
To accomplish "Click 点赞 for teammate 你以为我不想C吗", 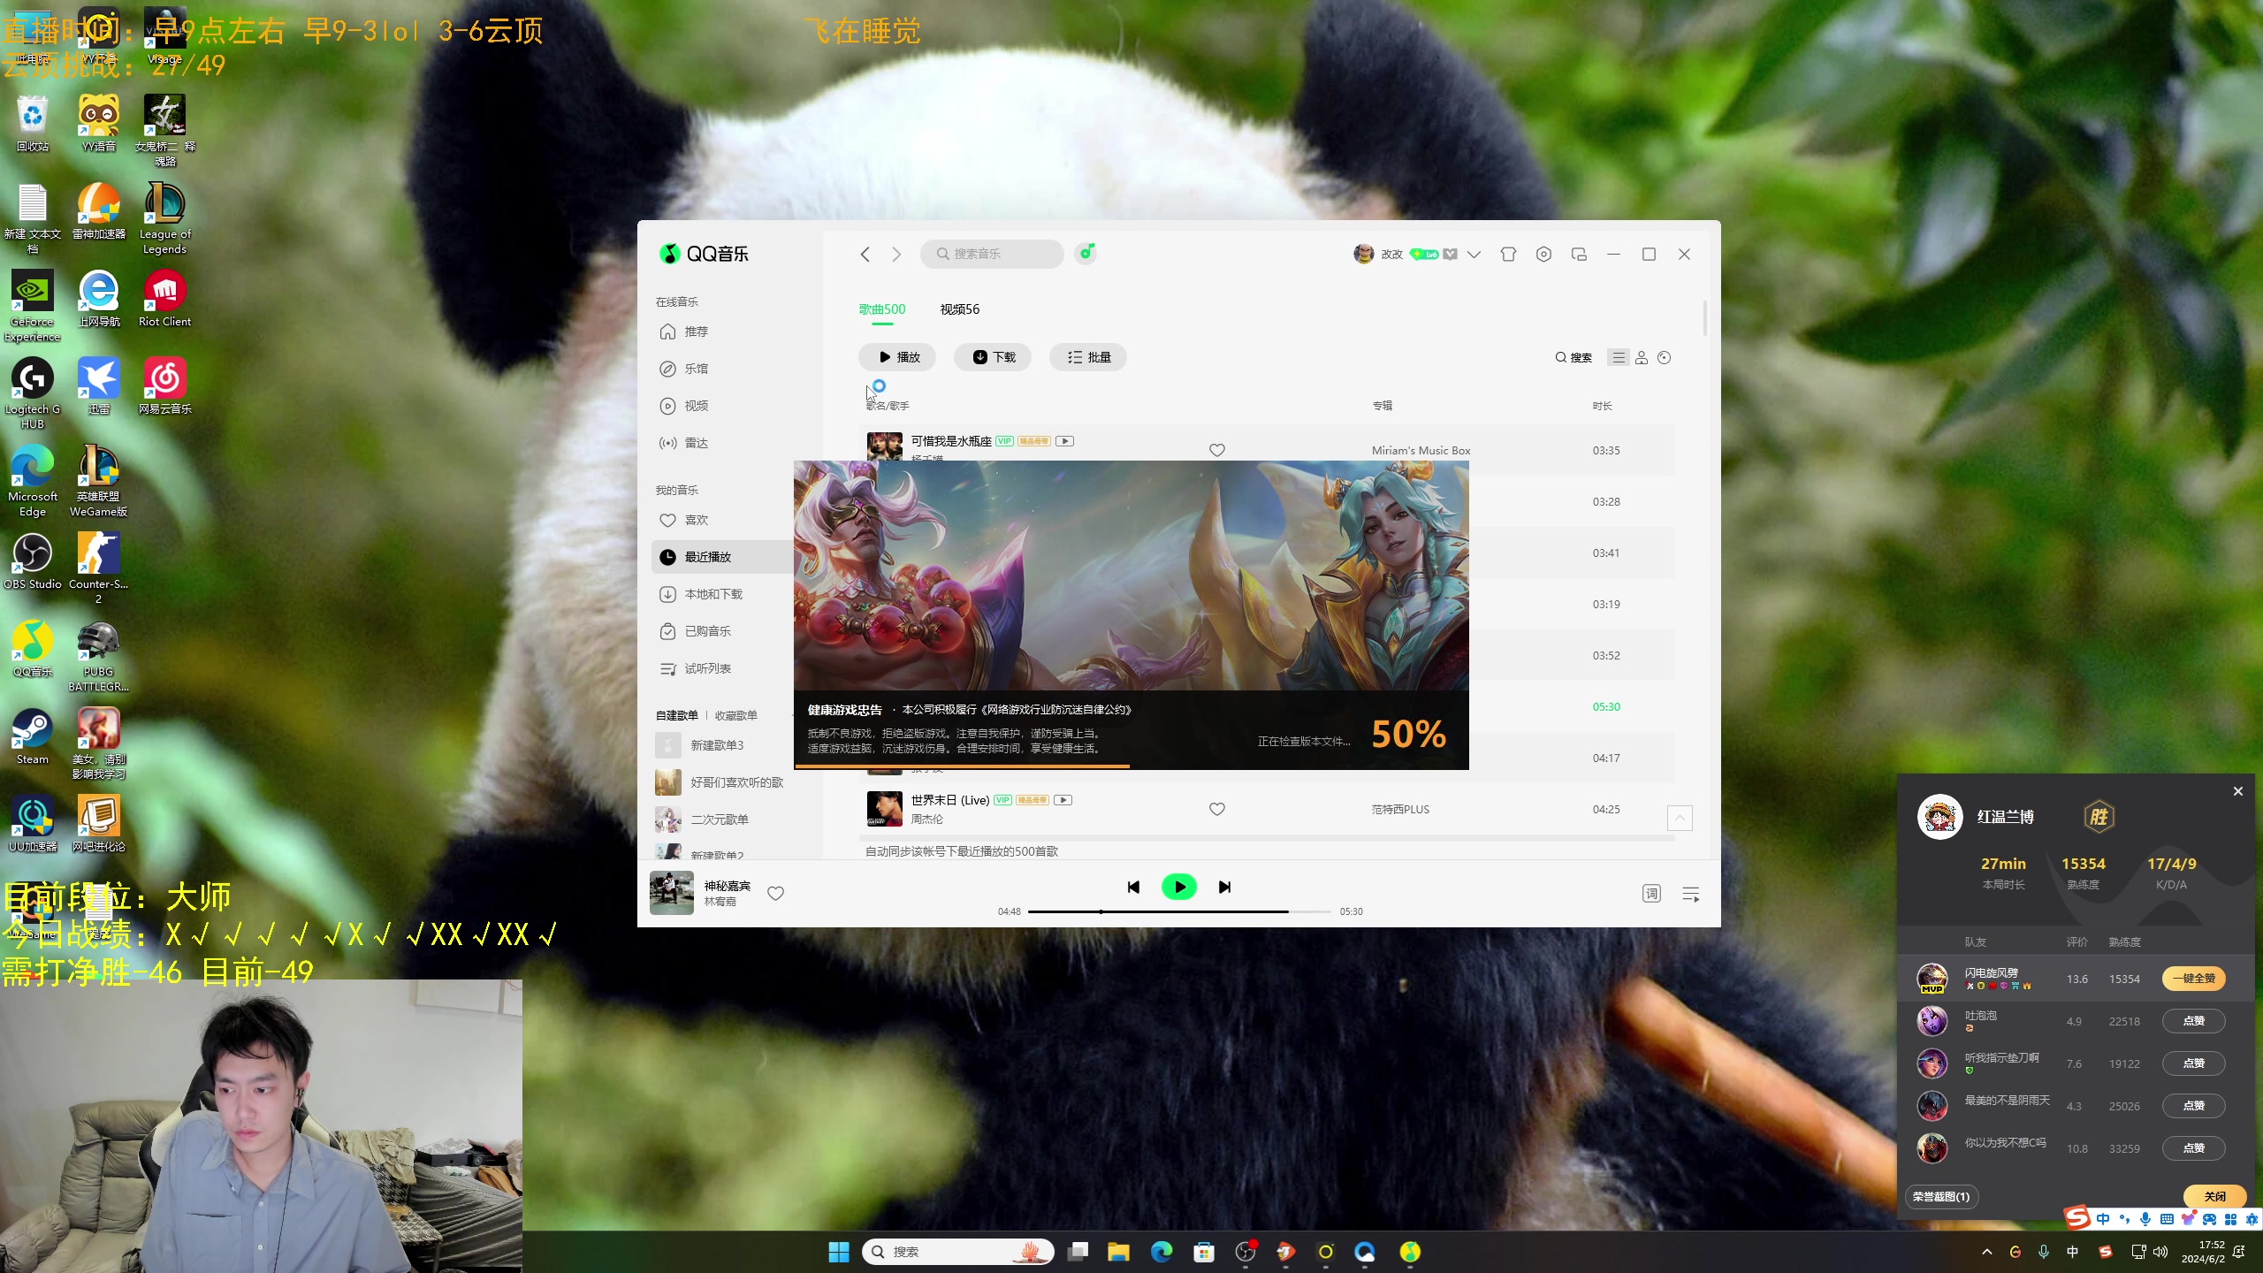I will 2194,1148.
